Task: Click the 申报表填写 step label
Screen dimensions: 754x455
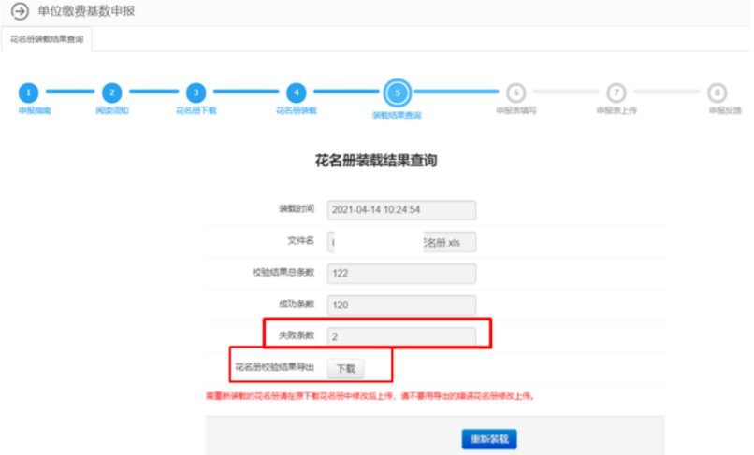Action: pos(516,110)
